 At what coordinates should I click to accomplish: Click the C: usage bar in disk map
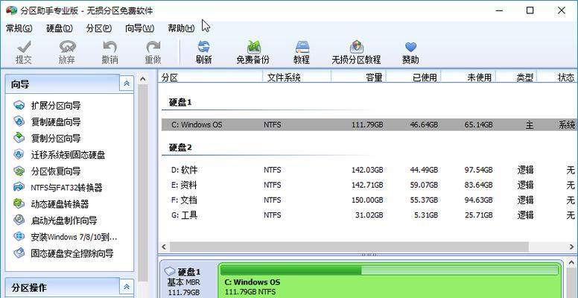390,270
